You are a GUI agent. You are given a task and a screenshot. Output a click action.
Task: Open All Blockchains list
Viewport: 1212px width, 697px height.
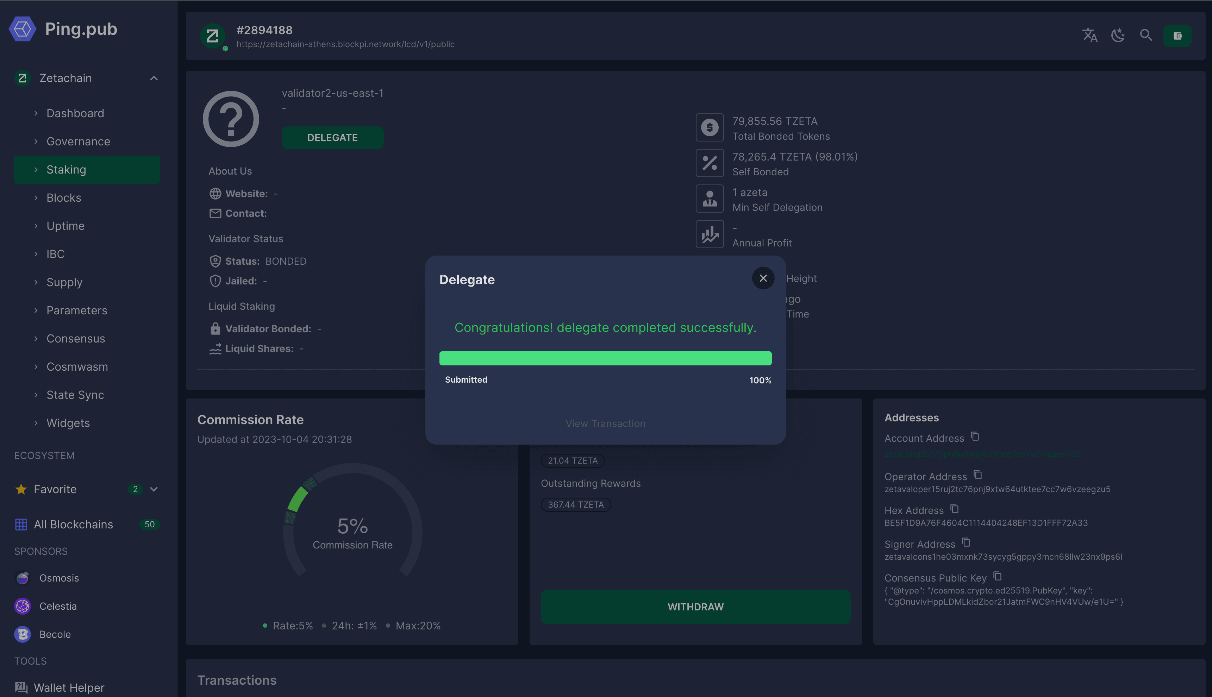tap(73, 525)
